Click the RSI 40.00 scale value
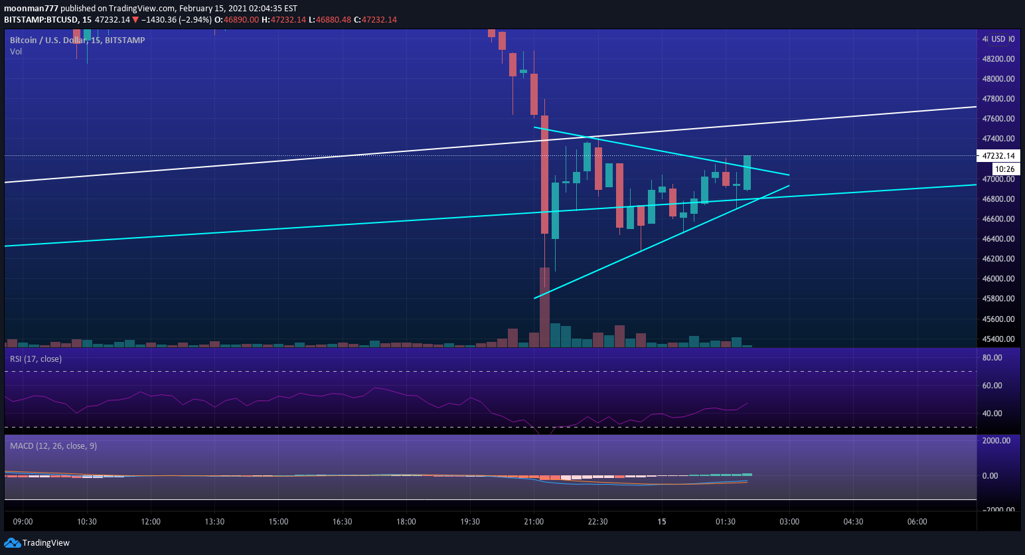Image resolution: width=1025 pixels, height=555 pixels. 992,413
